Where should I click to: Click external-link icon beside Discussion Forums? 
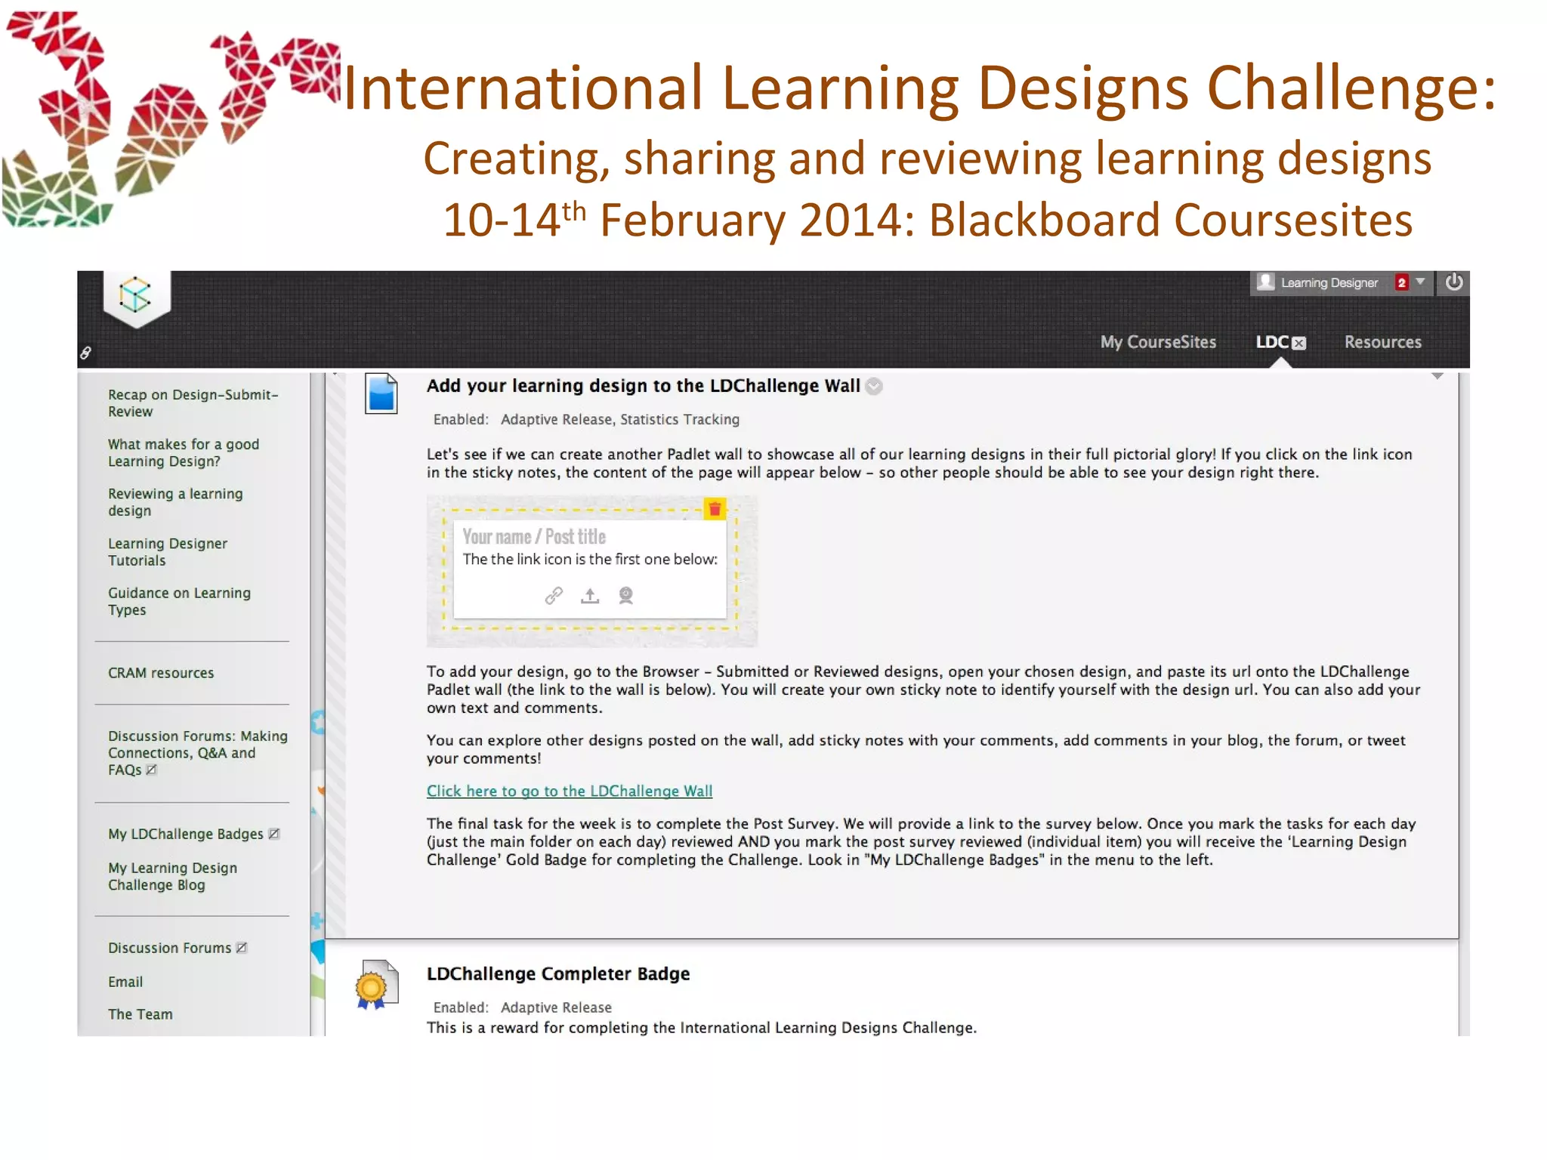(242, 948)
